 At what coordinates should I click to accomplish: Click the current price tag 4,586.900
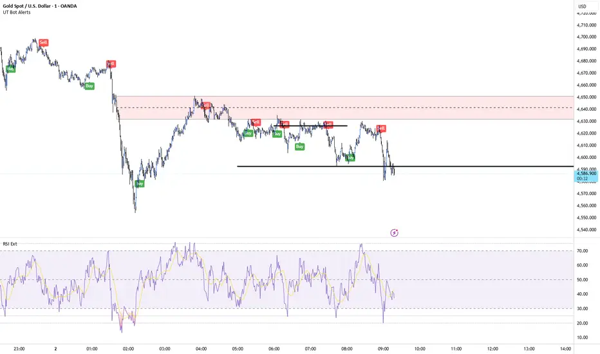point(586,176)
